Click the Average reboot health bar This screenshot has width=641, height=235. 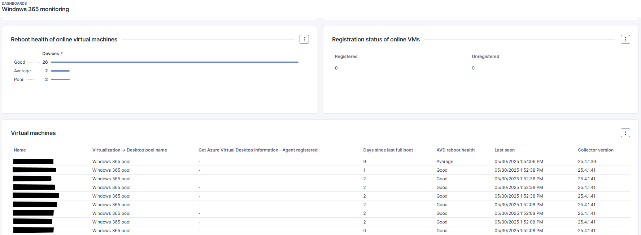click(x=60, y=71)
